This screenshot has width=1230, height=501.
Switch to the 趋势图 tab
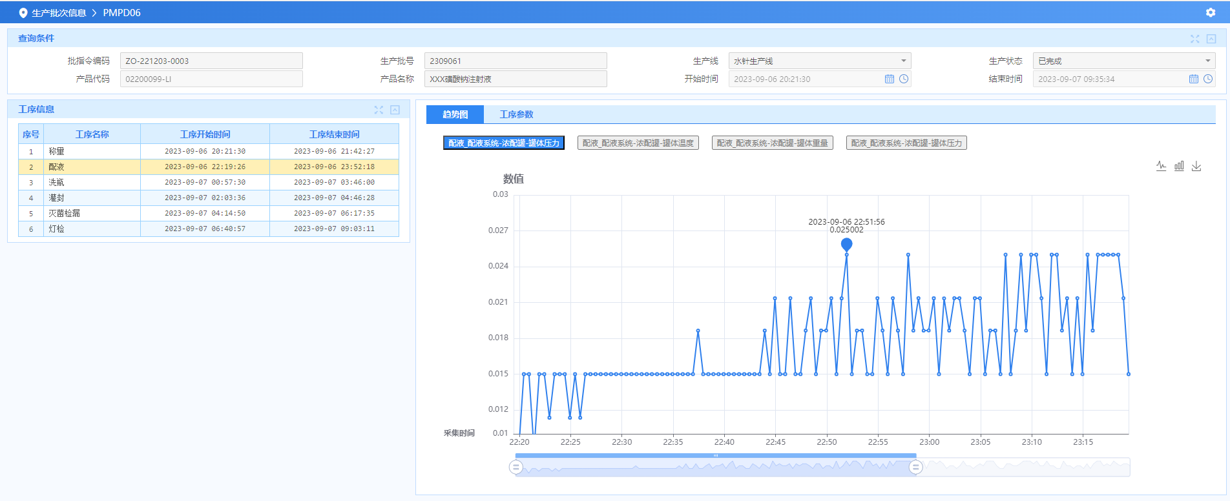(455, 114)
